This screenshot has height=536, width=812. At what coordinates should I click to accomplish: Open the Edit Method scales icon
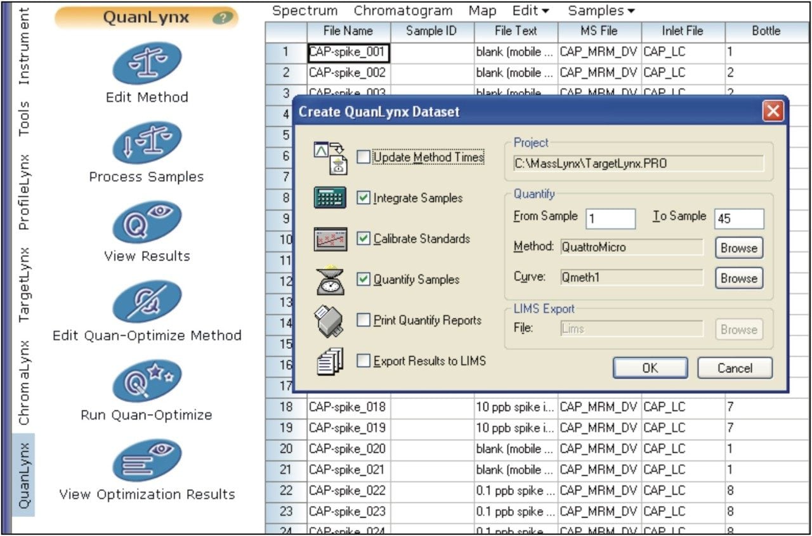147,63
